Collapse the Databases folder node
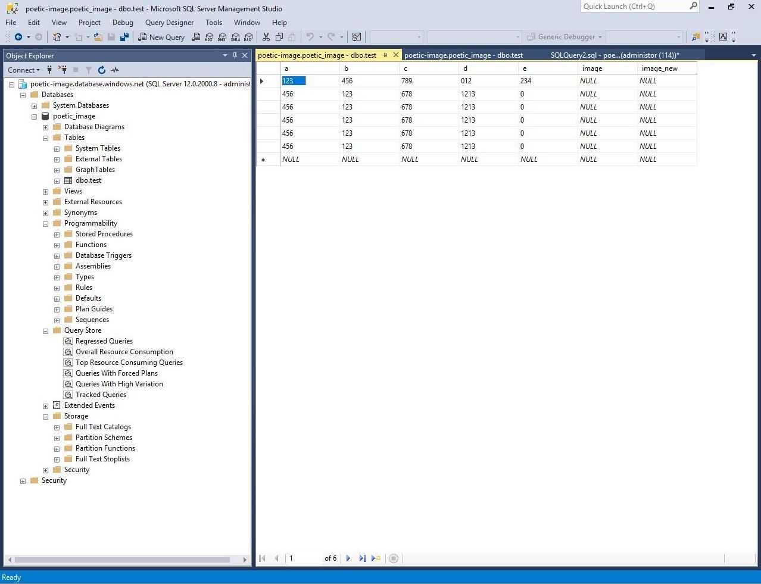Viewport: 761px width, 584px height. click(23, 95)
